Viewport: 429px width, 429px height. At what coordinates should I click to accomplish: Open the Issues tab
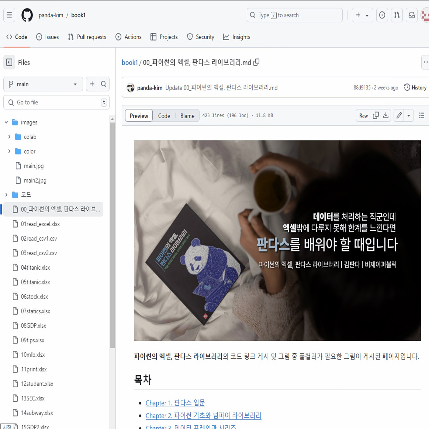(x=48, y=37)
